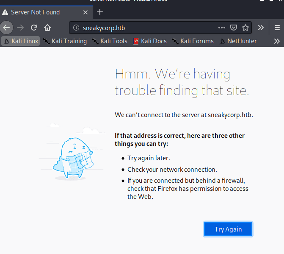Click "Try again later." text
284x254 pixels.
149,158
